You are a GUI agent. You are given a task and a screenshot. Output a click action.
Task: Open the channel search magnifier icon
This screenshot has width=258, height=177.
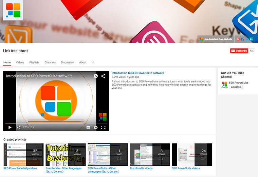click(x=93, y=62)
